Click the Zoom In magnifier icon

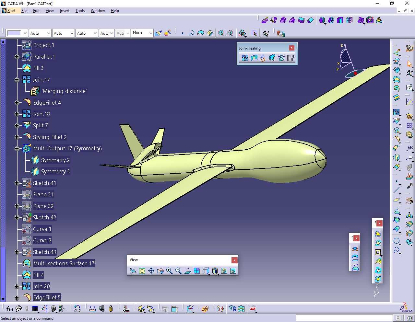(169, 271)
